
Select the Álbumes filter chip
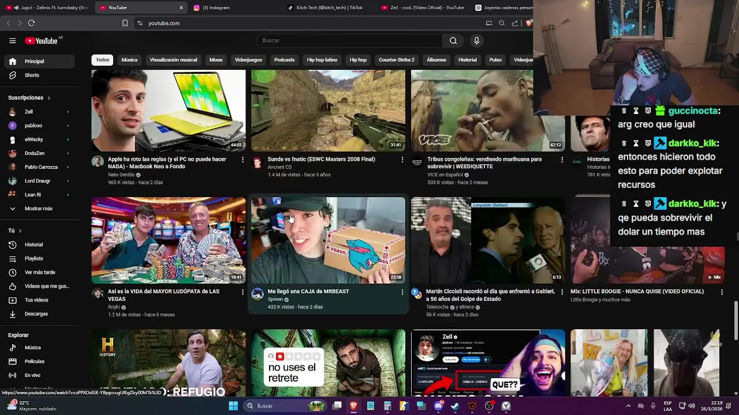click(x=436, y=60)
